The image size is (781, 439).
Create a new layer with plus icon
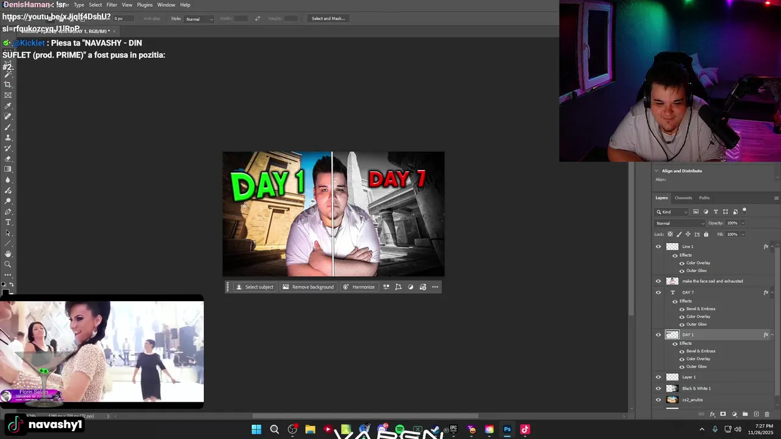point(757,414)
